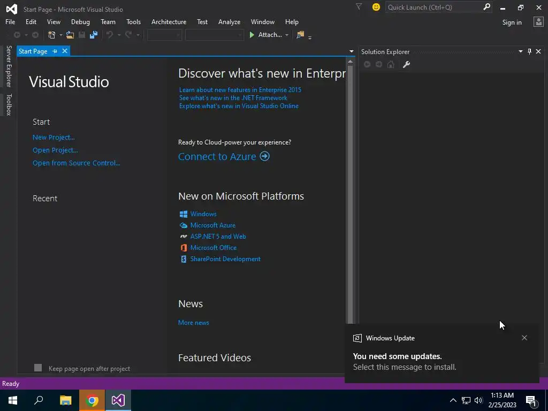The width and height of the screenshot is (548, 411).
Task: Click the account avatar icon beside Sign in
Action: tap(538, 21)
